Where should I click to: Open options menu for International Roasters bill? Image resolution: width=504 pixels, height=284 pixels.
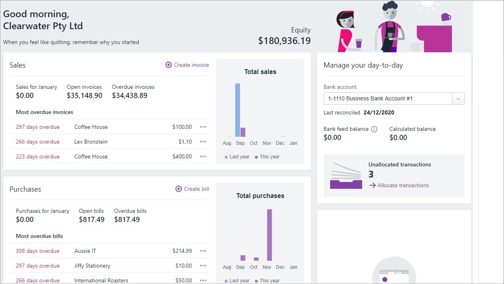[x=203, y=280]
